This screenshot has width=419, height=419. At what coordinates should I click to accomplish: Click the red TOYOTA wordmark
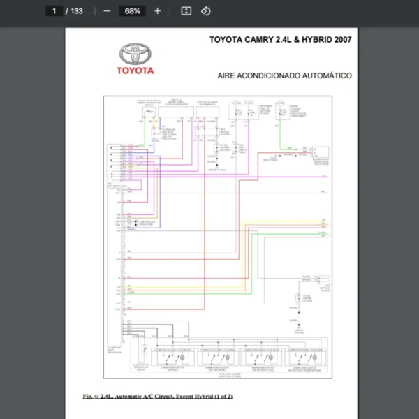(x=135, y=71)
